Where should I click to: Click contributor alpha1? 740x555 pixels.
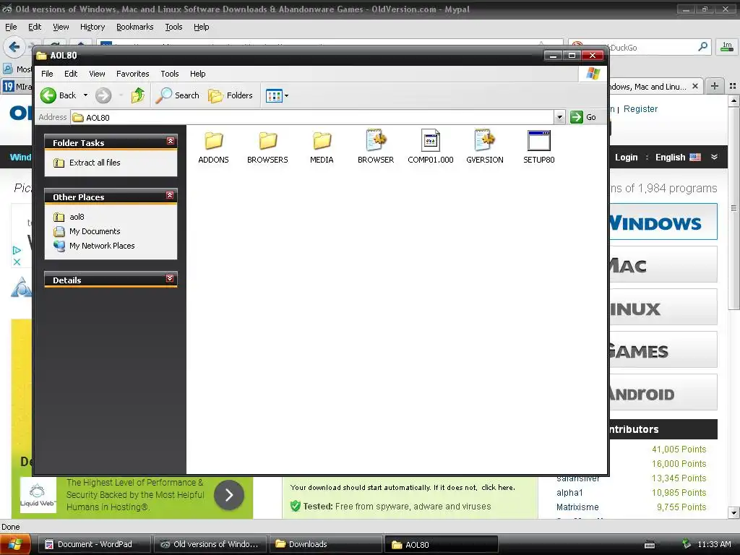point(569,492)
